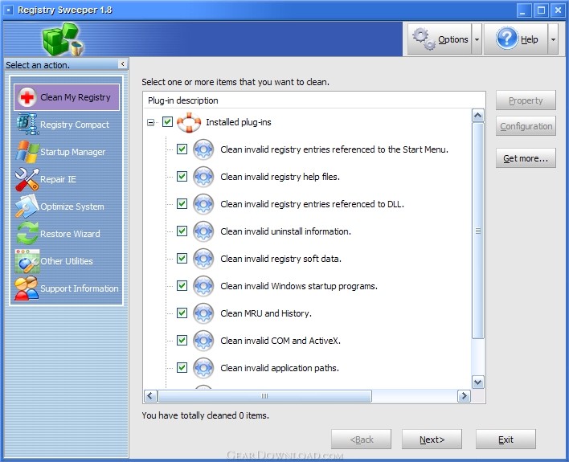Select 'Clean invalid uninstall information.' row text
This screenshot has width=569, height=462.
(x=285, y=231)
